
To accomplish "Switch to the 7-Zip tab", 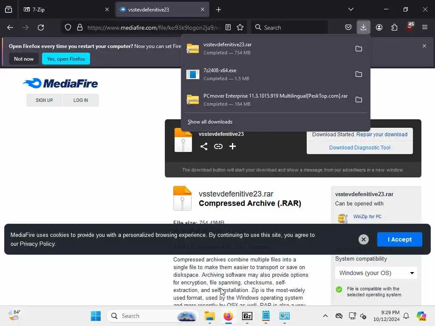I will click(66, 9).
